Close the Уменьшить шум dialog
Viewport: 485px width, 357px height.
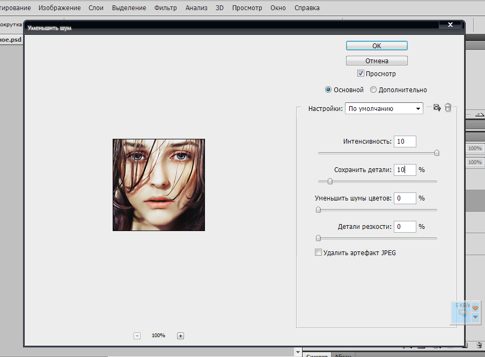click(450, 25)
